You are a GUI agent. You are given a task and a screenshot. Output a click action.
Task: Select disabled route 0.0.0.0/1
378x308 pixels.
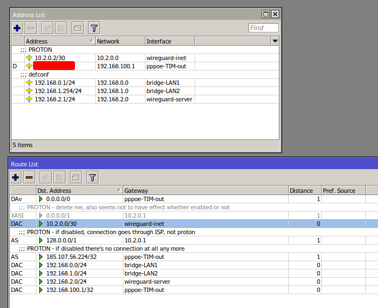pos(194,215)
